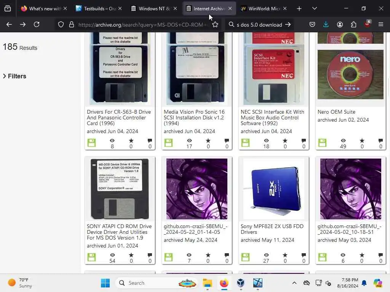Click software floppy icon on Sony MPF82E card

click(x=245, y=257)
